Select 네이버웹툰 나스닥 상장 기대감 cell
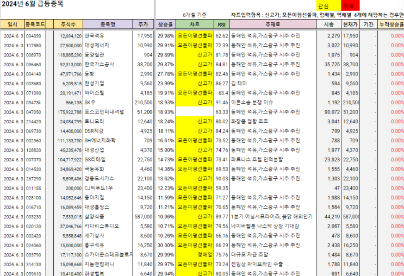 pos(265,227)
